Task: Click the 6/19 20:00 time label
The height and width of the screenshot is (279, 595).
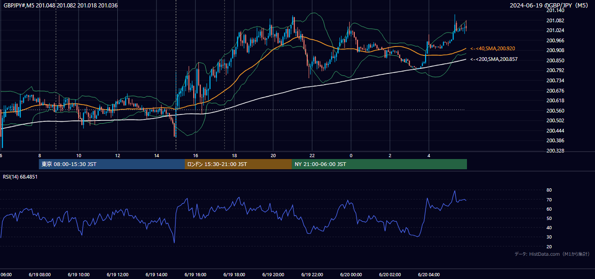Action: (273, 274)
